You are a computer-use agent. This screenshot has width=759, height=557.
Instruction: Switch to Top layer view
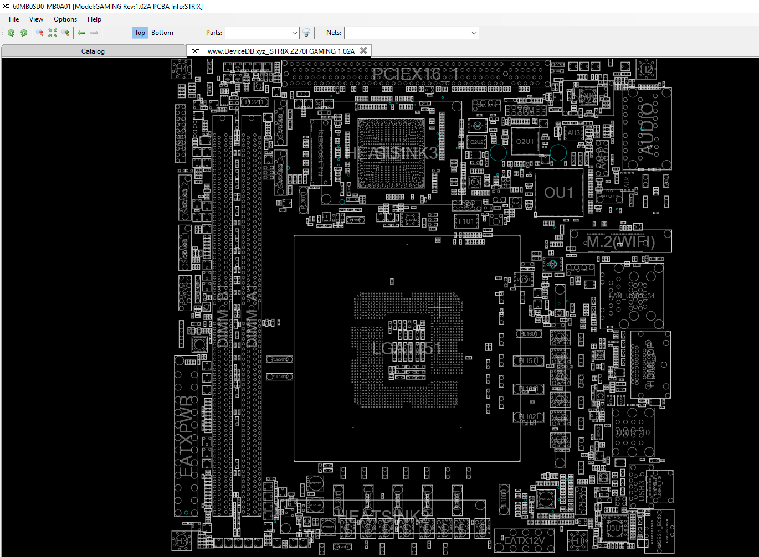[140, 33]
